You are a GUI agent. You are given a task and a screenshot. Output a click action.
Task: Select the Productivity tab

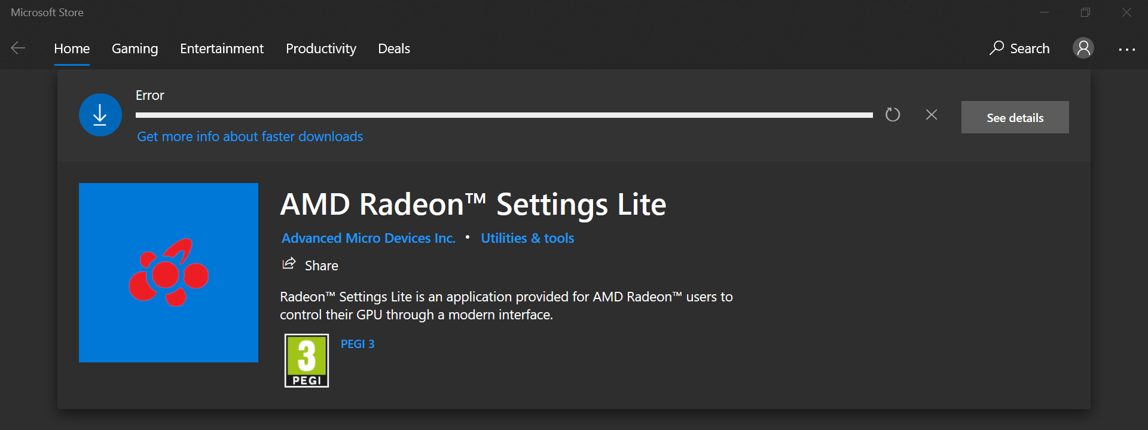[x=321, y=48]
